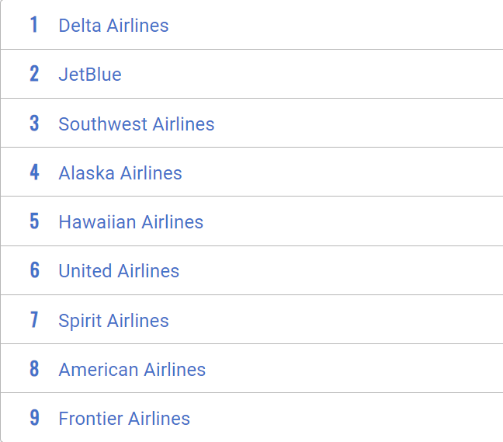The image size is (503, 442).
Task: Click the United Airlines link
Action: [119, 271]
